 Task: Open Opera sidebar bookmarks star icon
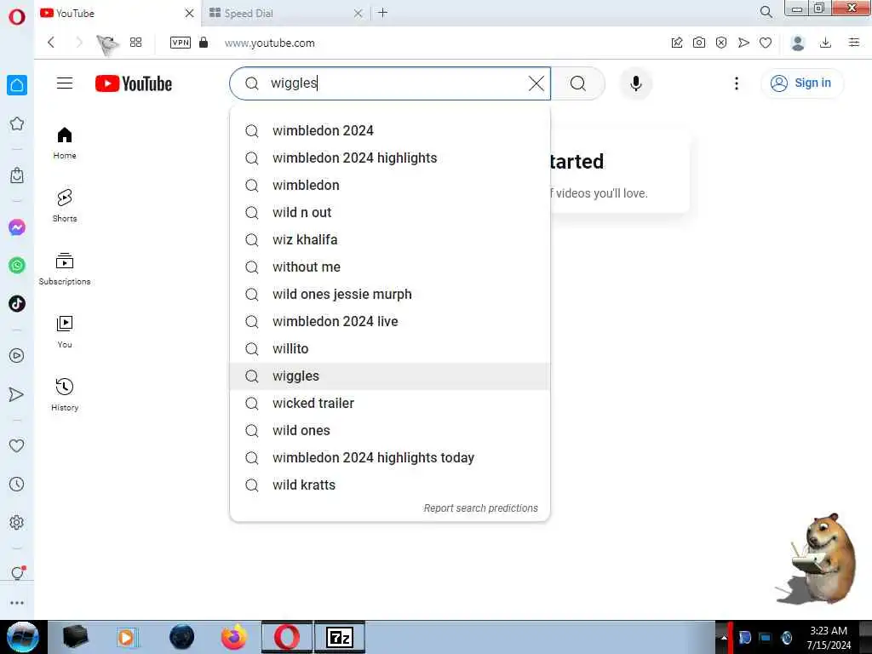(x=17, y=123)
